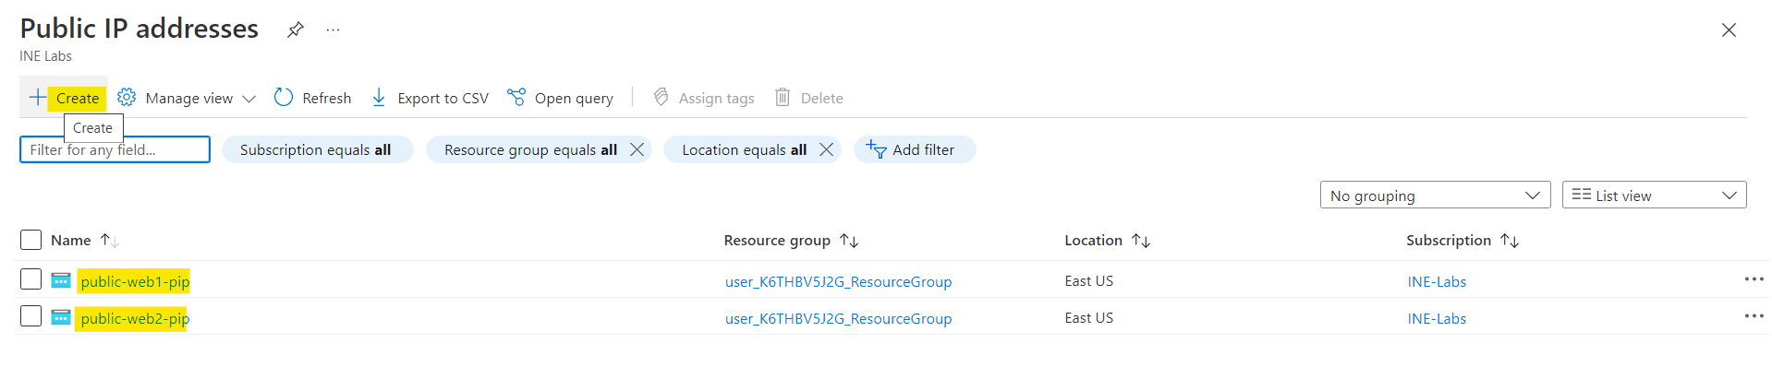Click the Open query icon

(x=516, y=98)
